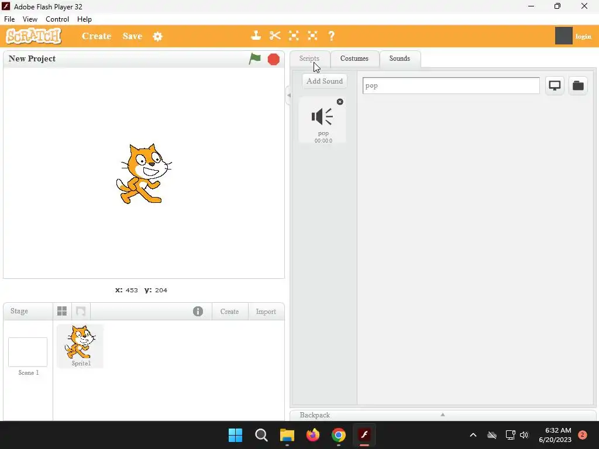Open the clock and date flyout
Screen dimensions: 599x449
(x=555, y=435)
